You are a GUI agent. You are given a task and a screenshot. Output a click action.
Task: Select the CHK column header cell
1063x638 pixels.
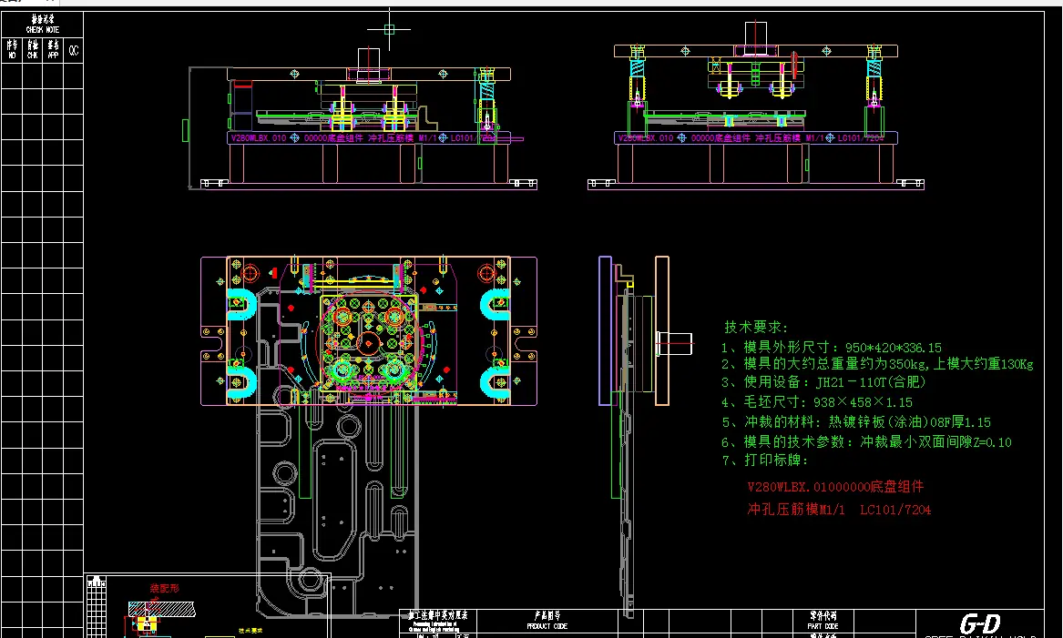pyautogui.click(x=33, y=50)
